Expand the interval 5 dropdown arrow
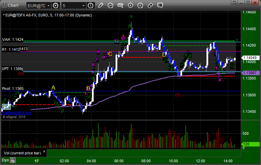The width and height of the screenshot is (261, 165). [84, 6]
